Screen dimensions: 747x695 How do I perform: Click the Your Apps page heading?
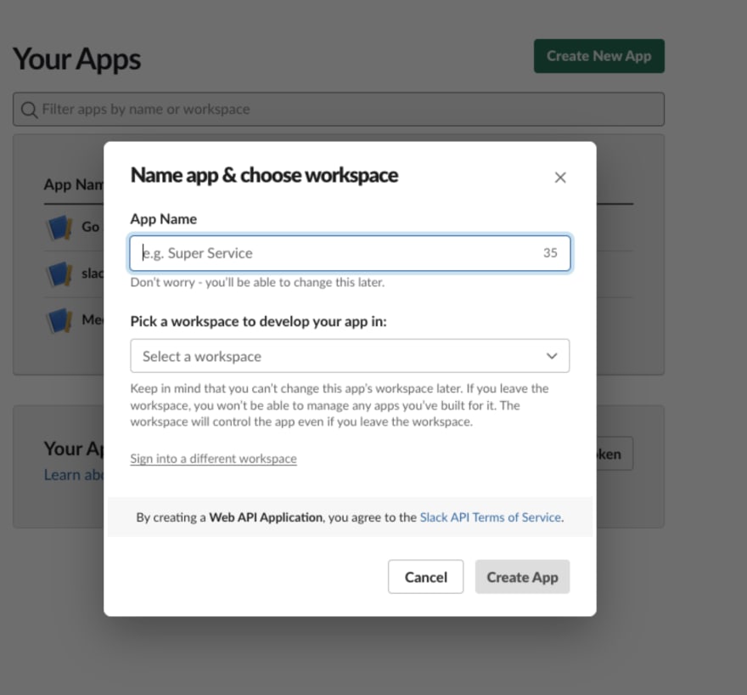76,59
